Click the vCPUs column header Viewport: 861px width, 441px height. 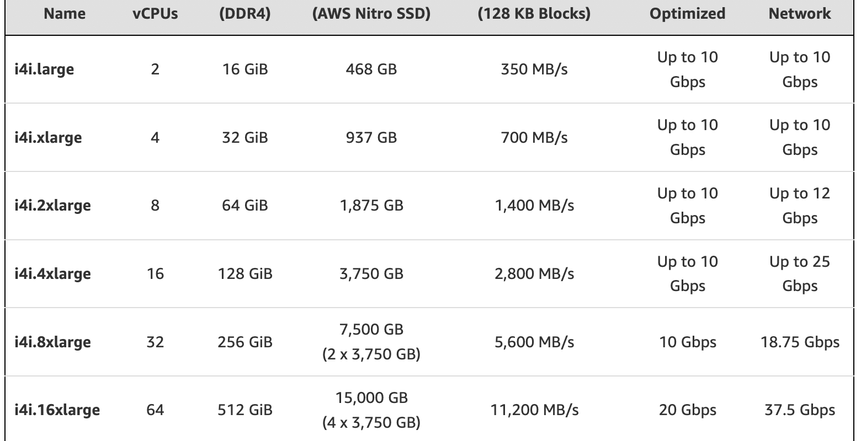(x=155, y=14)
